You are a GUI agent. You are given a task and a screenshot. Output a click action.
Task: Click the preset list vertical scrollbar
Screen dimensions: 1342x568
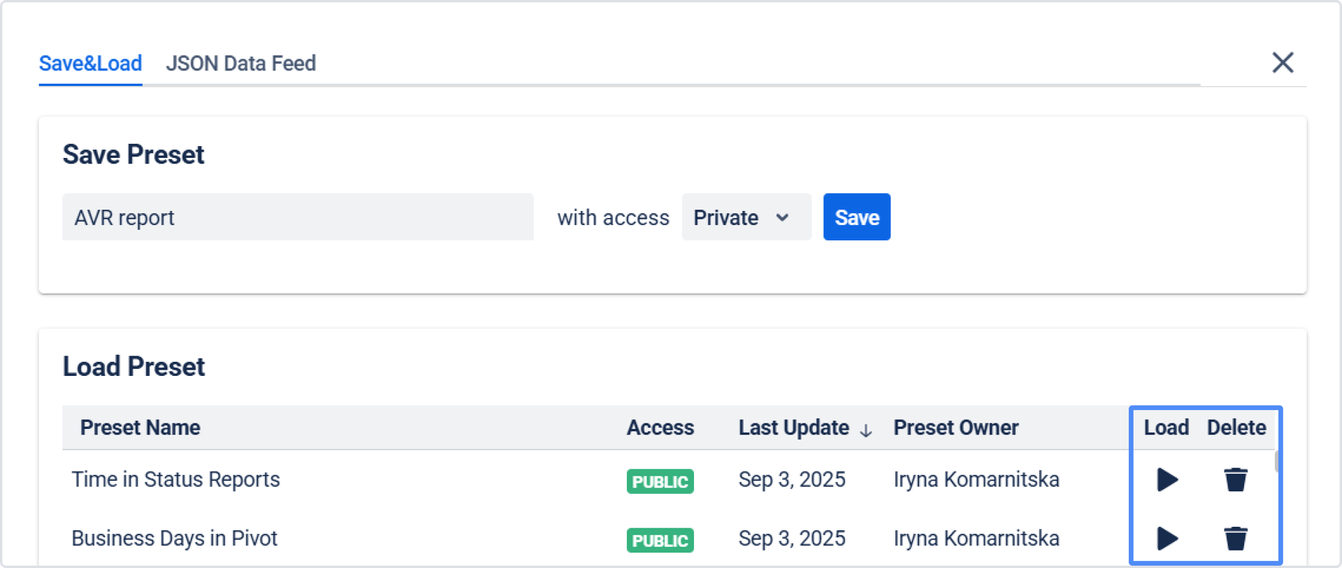pos(1276,462)
